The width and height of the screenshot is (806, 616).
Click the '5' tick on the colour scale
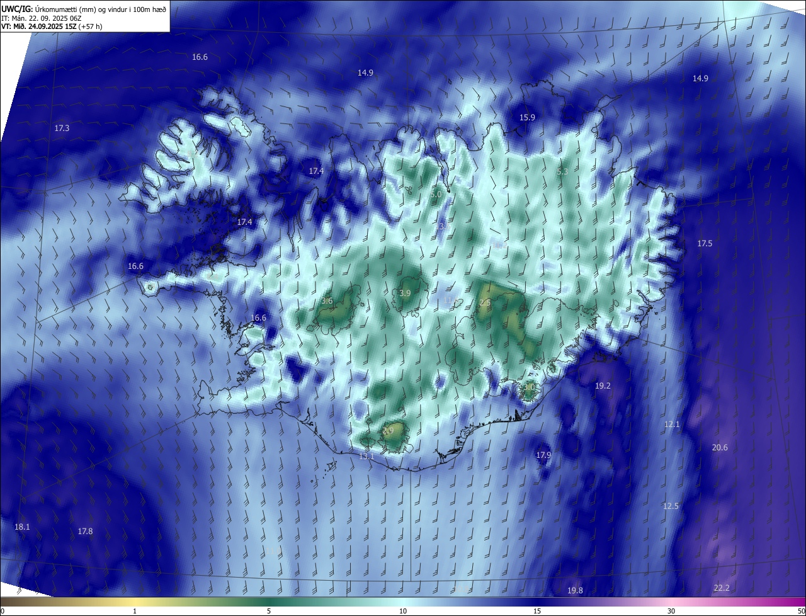269,611
